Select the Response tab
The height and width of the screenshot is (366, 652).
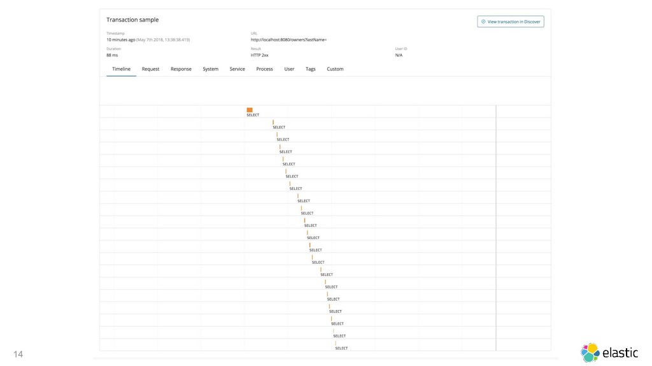pyautogui.click(x=181, y=69)
